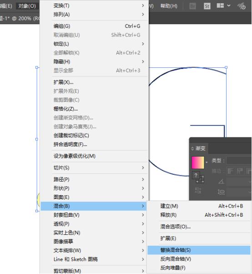The width and height of the screenshot is (252, 274).
Task: Open 混合选项(O)... dialog
Action: pyautogui.click(x=199, y=227)
